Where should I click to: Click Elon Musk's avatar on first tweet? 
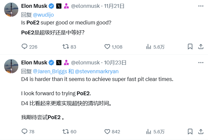[11, 10]
